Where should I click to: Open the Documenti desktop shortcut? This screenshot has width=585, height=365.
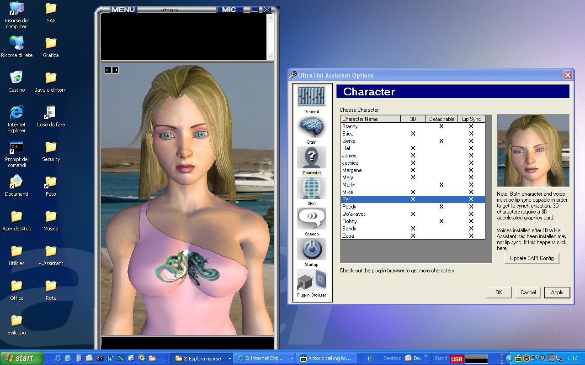tap(16, 186)
